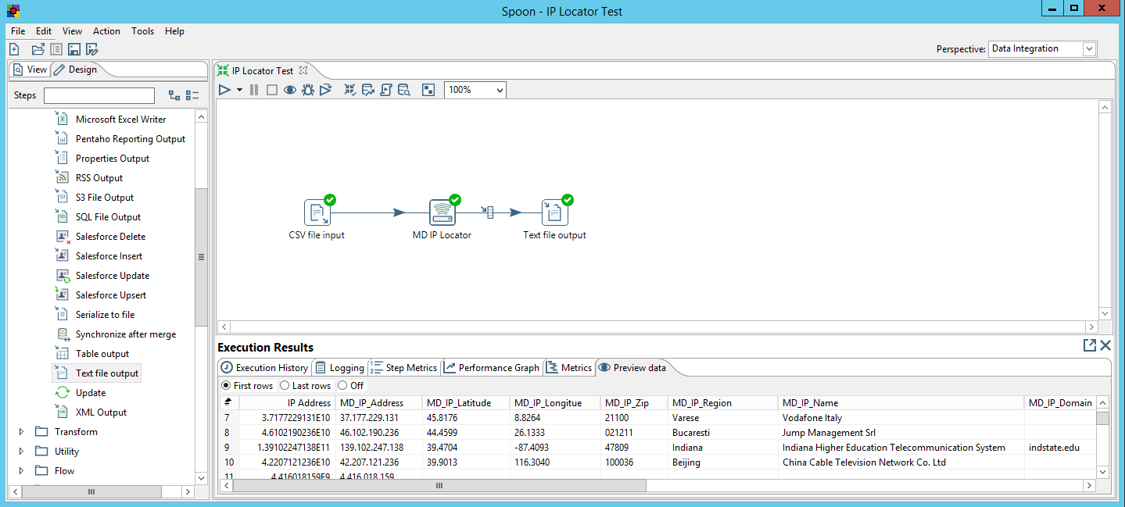1125x507 pixels.
Task: Open the zoom level 100% dropdown
Action: (x=475, y=90)
